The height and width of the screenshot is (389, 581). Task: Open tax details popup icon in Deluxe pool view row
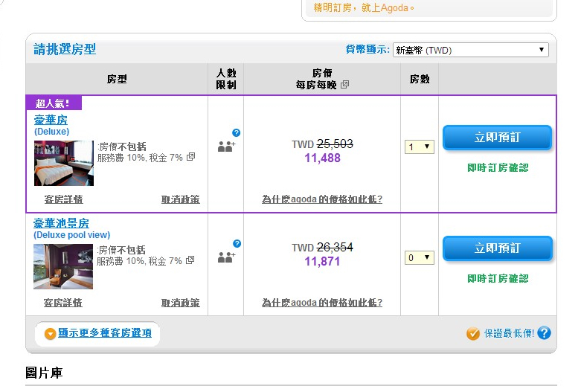coord(190,260)
